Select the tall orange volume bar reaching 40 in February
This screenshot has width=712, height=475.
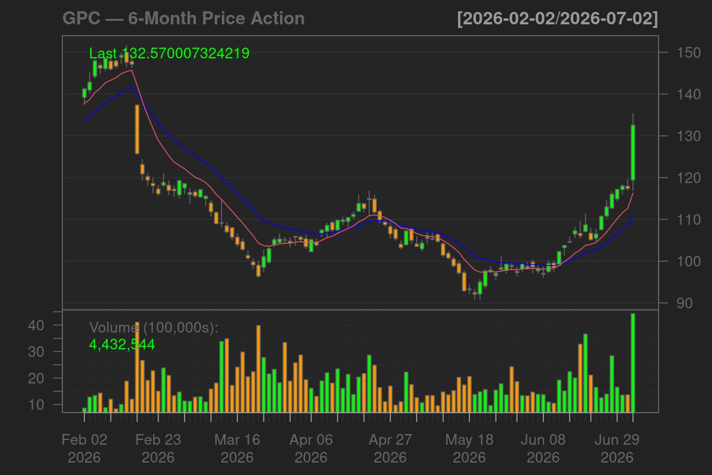137,368
